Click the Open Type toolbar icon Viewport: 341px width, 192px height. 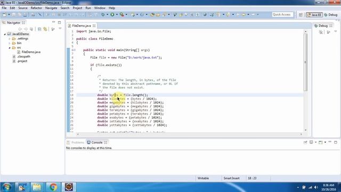pos(152,14)
